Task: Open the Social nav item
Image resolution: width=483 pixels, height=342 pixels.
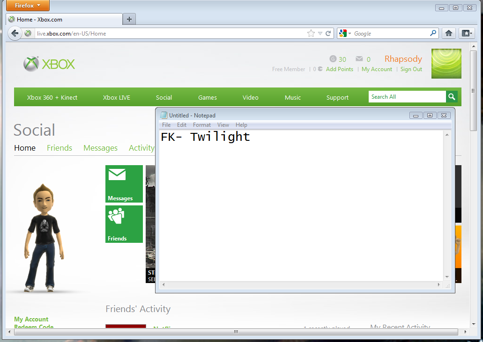Action: point(164,97)
